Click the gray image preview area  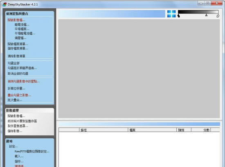[x=139, y=69]
